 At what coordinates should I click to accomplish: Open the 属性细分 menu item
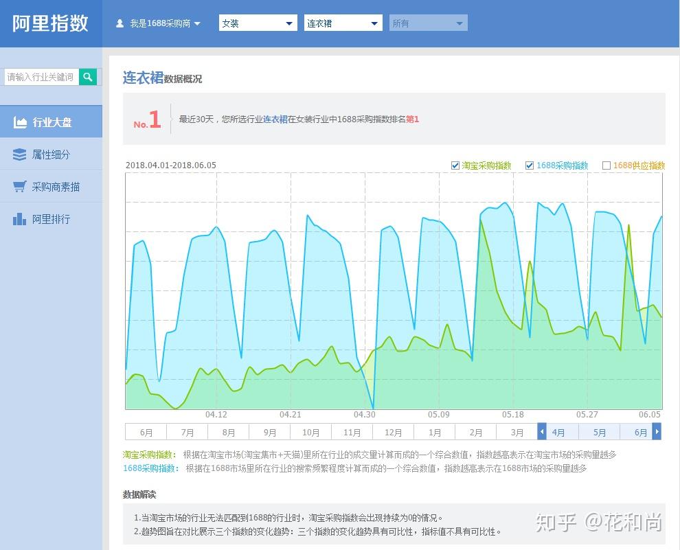click(52, 154)
